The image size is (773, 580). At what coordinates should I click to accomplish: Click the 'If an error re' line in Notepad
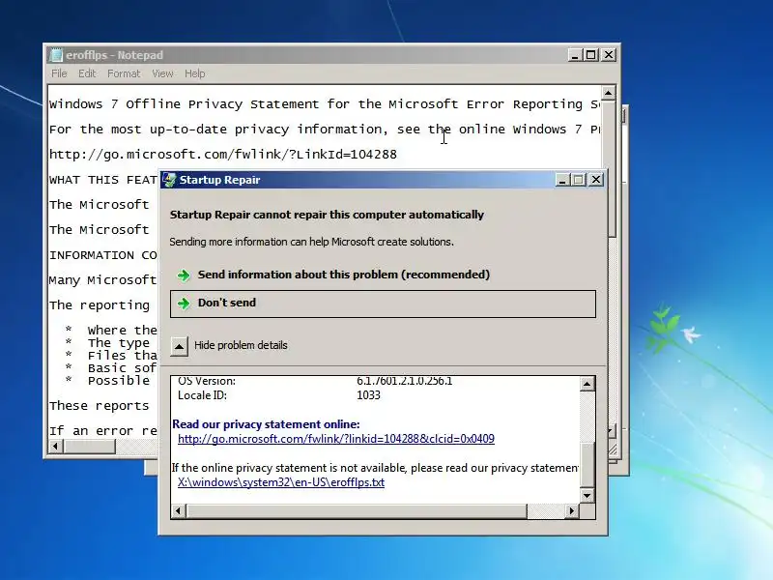pos(102,431)
